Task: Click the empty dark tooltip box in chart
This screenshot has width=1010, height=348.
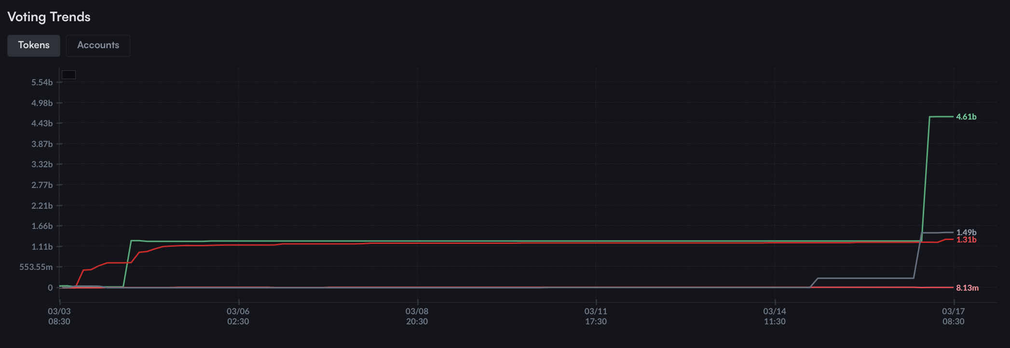Action: pos(68,75)
